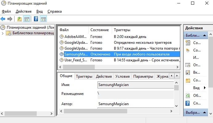
Task: Show more tabs with right arrow button
Action: 177,76
